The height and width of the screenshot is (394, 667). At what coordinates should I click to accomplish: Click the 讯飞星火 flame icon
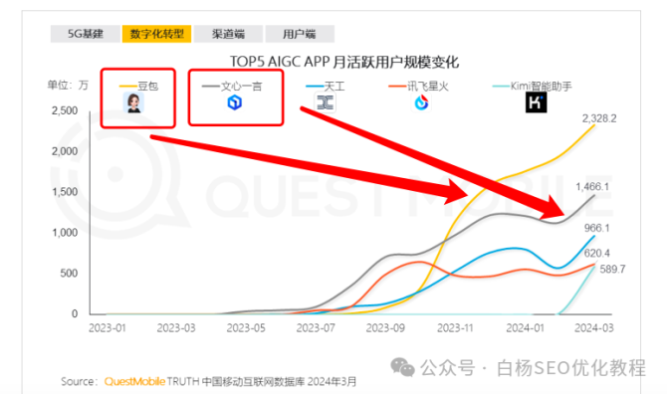tap(421, 102)
